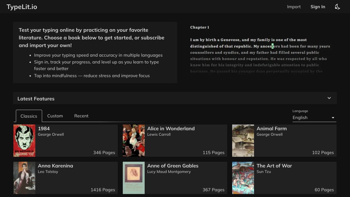Click the 60 Pages label
The image size is (350, 197).
point(324,190)
